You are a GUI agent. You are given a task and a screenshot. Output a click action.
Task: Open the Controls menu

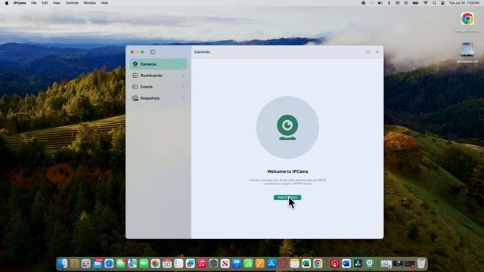click(72, 3)
